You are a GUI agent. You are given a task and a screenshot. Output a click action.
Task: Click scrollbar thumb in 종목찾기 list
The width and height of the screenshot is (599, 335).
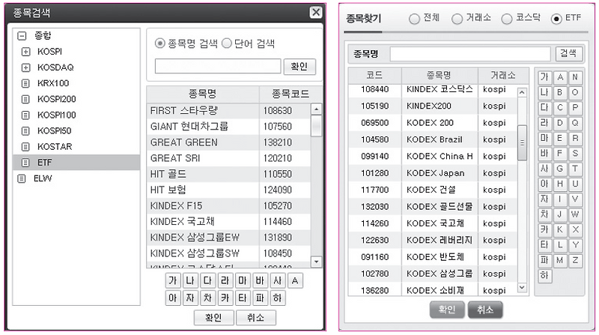(522, 142)
